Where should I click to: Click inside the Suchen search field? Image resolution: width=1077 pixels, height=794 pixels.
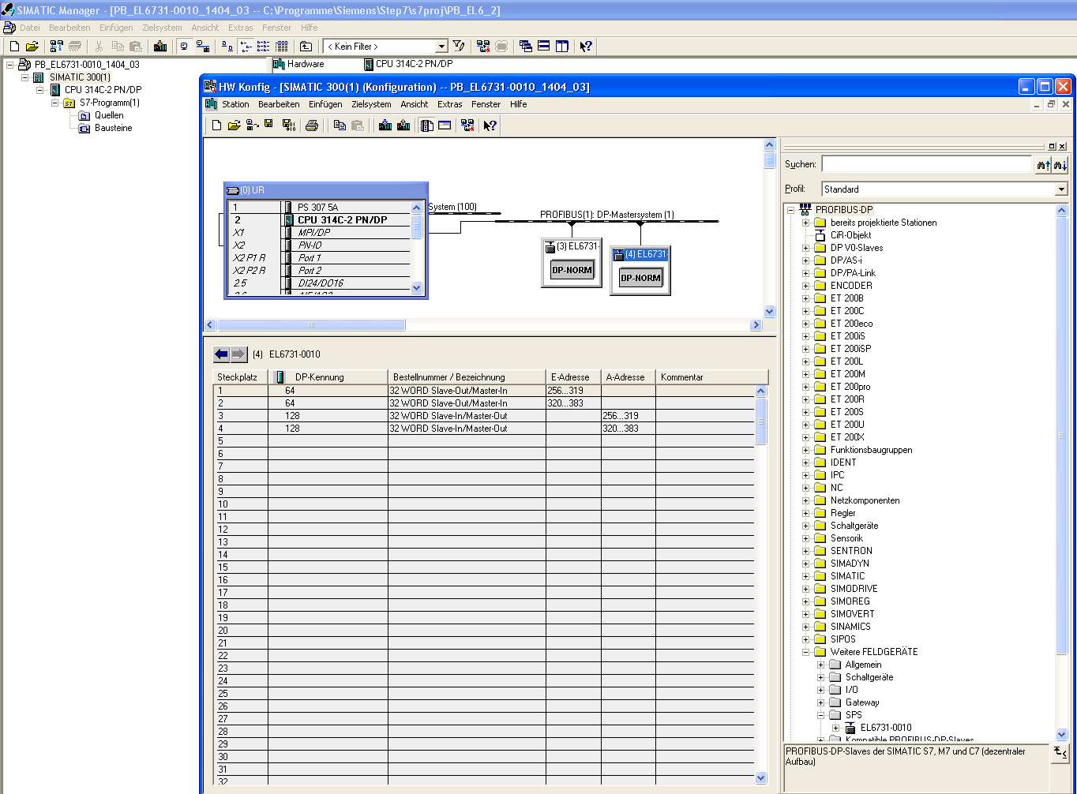[927, 164]
